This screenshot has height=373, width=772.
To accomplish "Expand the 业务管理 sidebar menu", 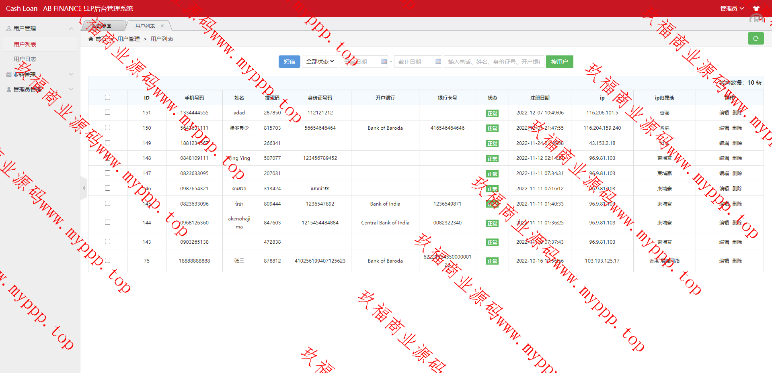I will 39,75.
